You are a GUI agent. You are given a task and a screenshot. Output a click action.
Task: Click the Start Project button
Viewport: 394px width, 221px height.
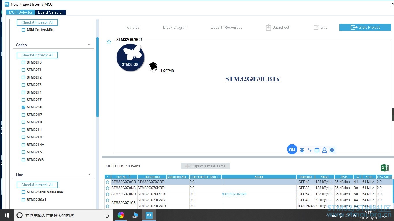click(x=365, y=27)
